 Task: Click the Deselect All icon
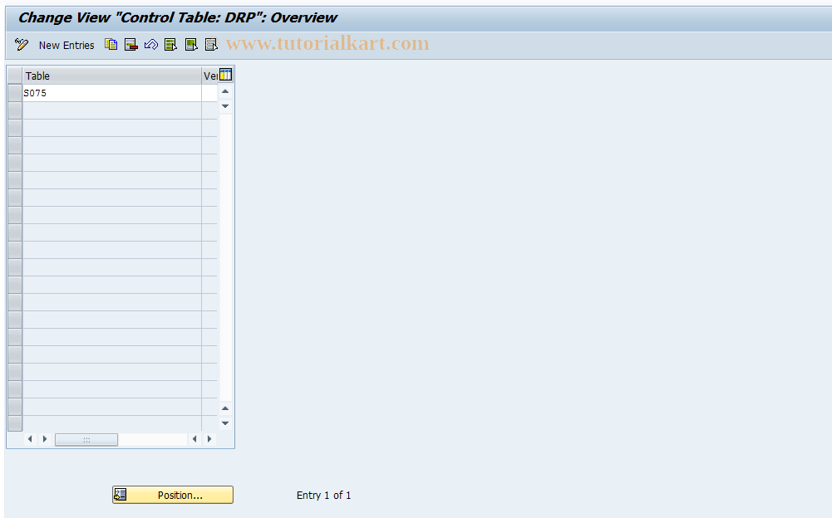pyautogui.click(x=211, y=45)
